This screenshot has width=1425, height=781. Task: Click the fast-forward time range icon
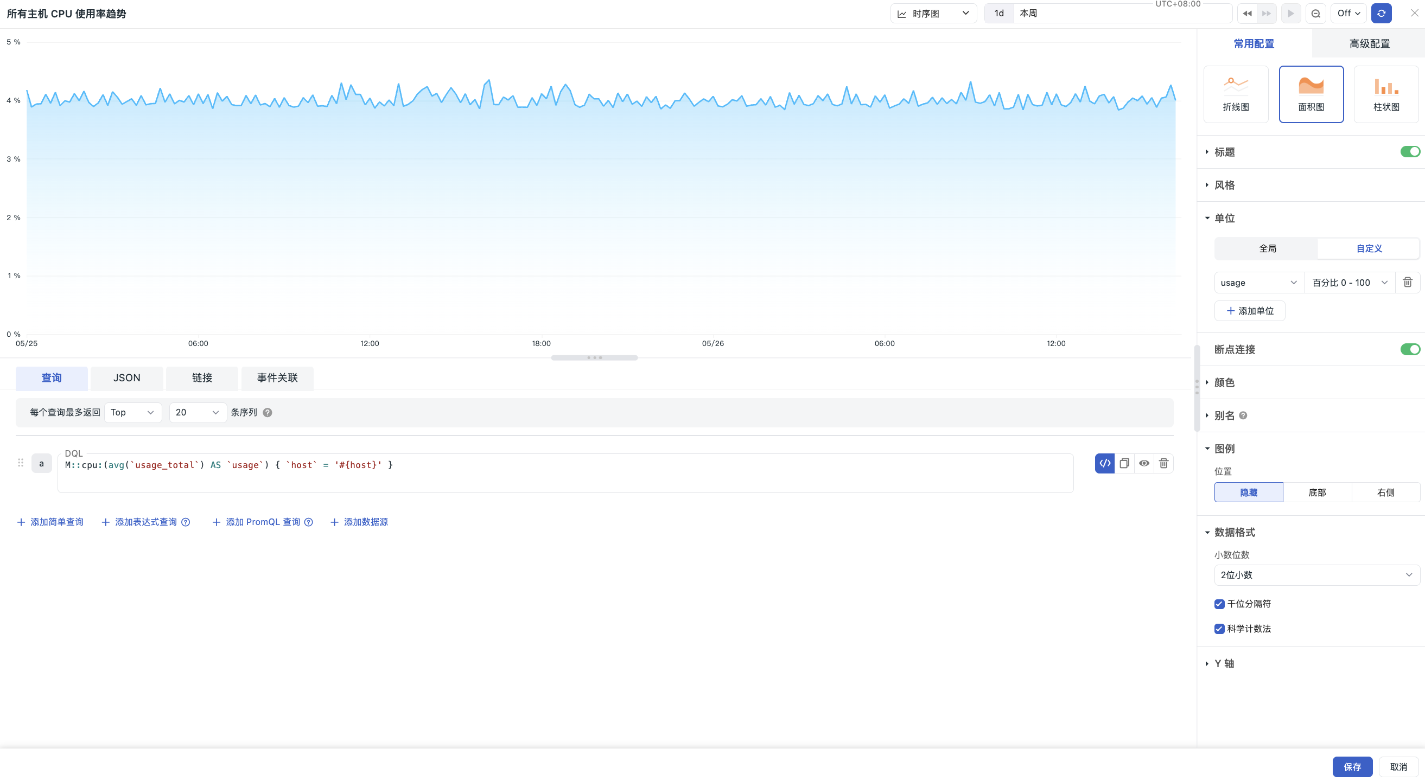1266,13
